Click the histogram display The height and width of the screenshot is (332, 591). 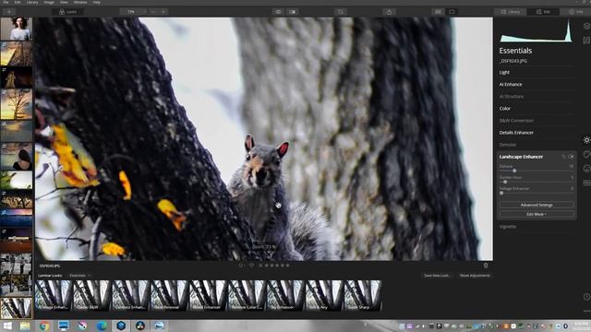pyautogui.click(x=536, y=30)
